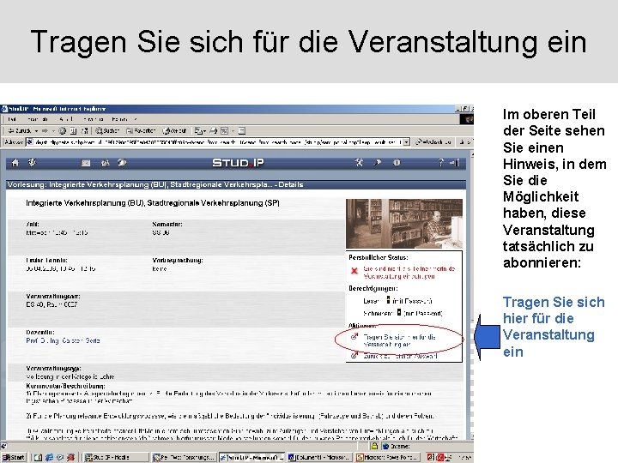Open lecturer link Prof. Dr.-Ing. Carsten Gertz

coord(63,340)
